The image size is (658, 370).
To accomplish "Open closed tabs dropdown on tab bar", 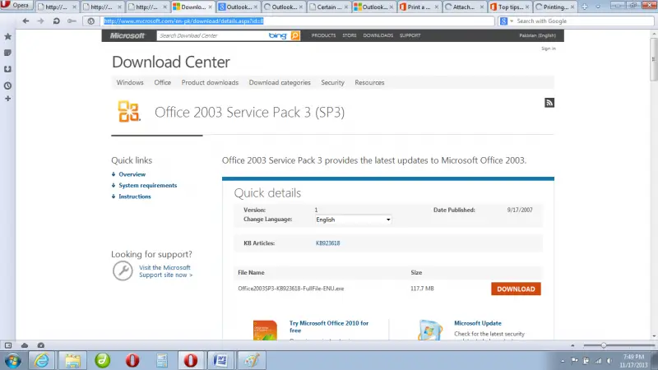I will point(598,7).
